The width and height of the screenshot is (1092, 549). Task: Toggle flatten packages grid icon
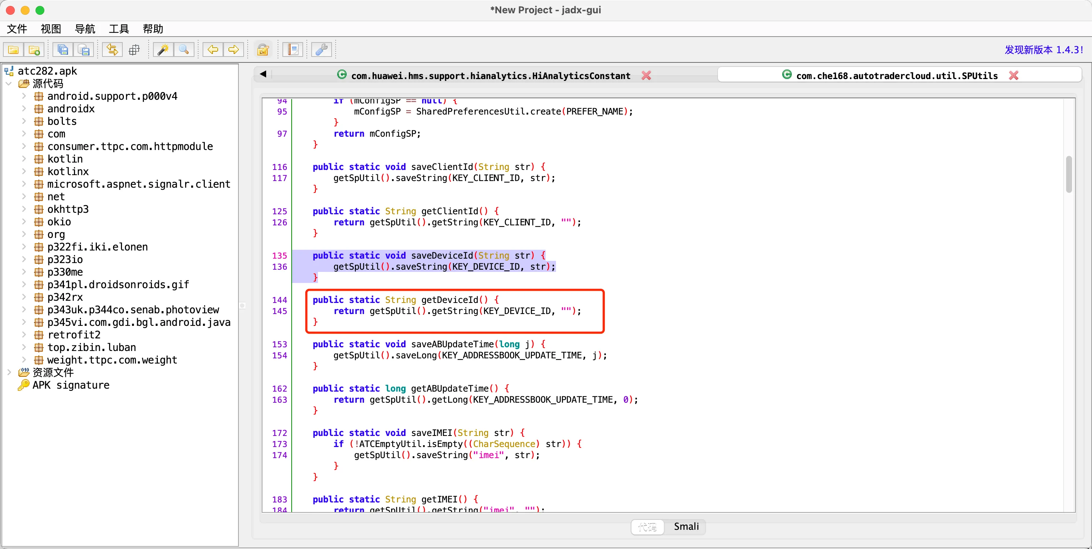click(134, 50)
